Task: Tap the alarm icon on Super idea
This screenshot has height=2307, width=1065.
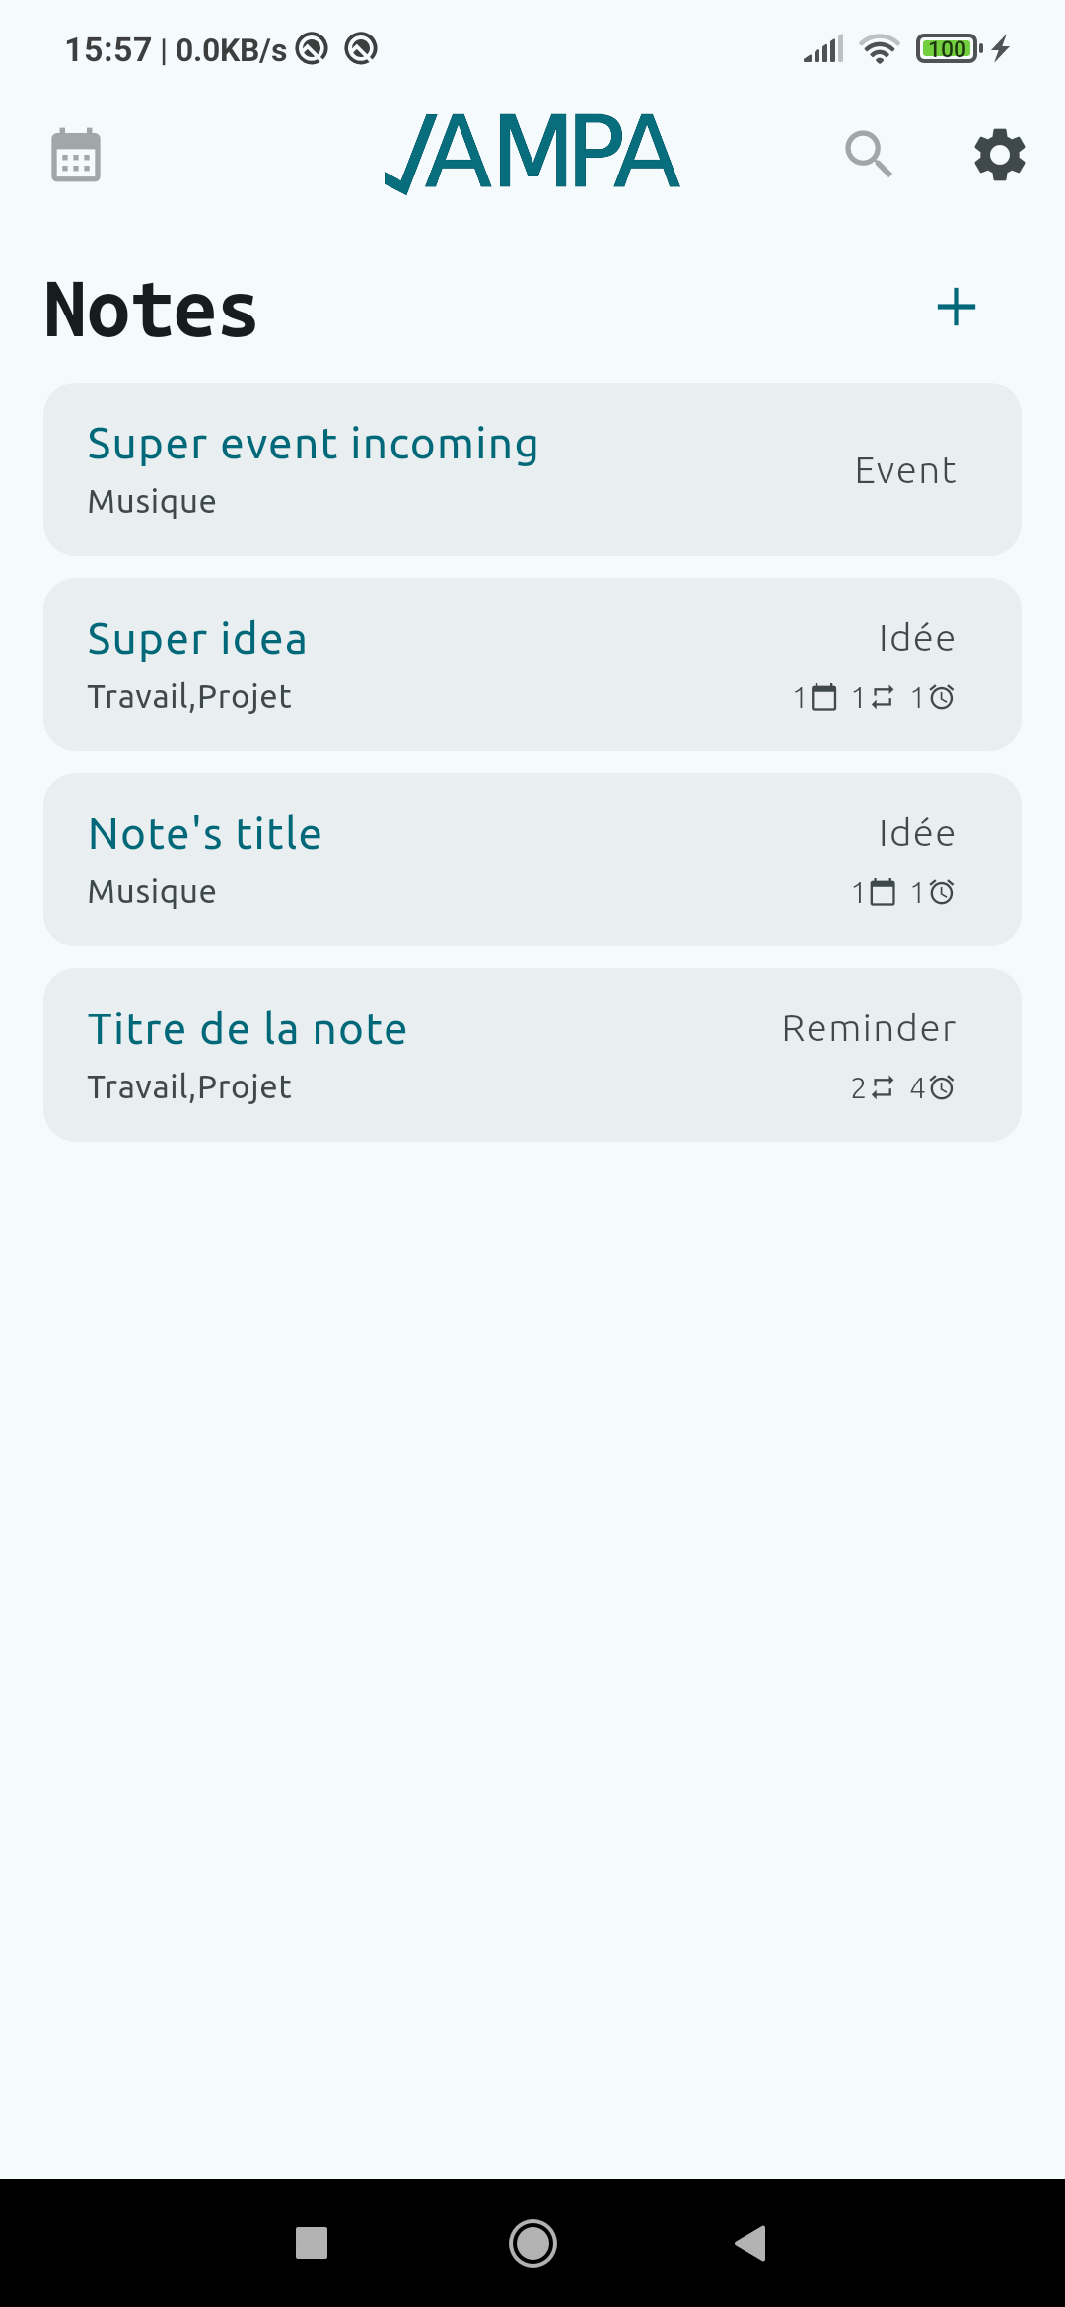Action: [942, 698]
